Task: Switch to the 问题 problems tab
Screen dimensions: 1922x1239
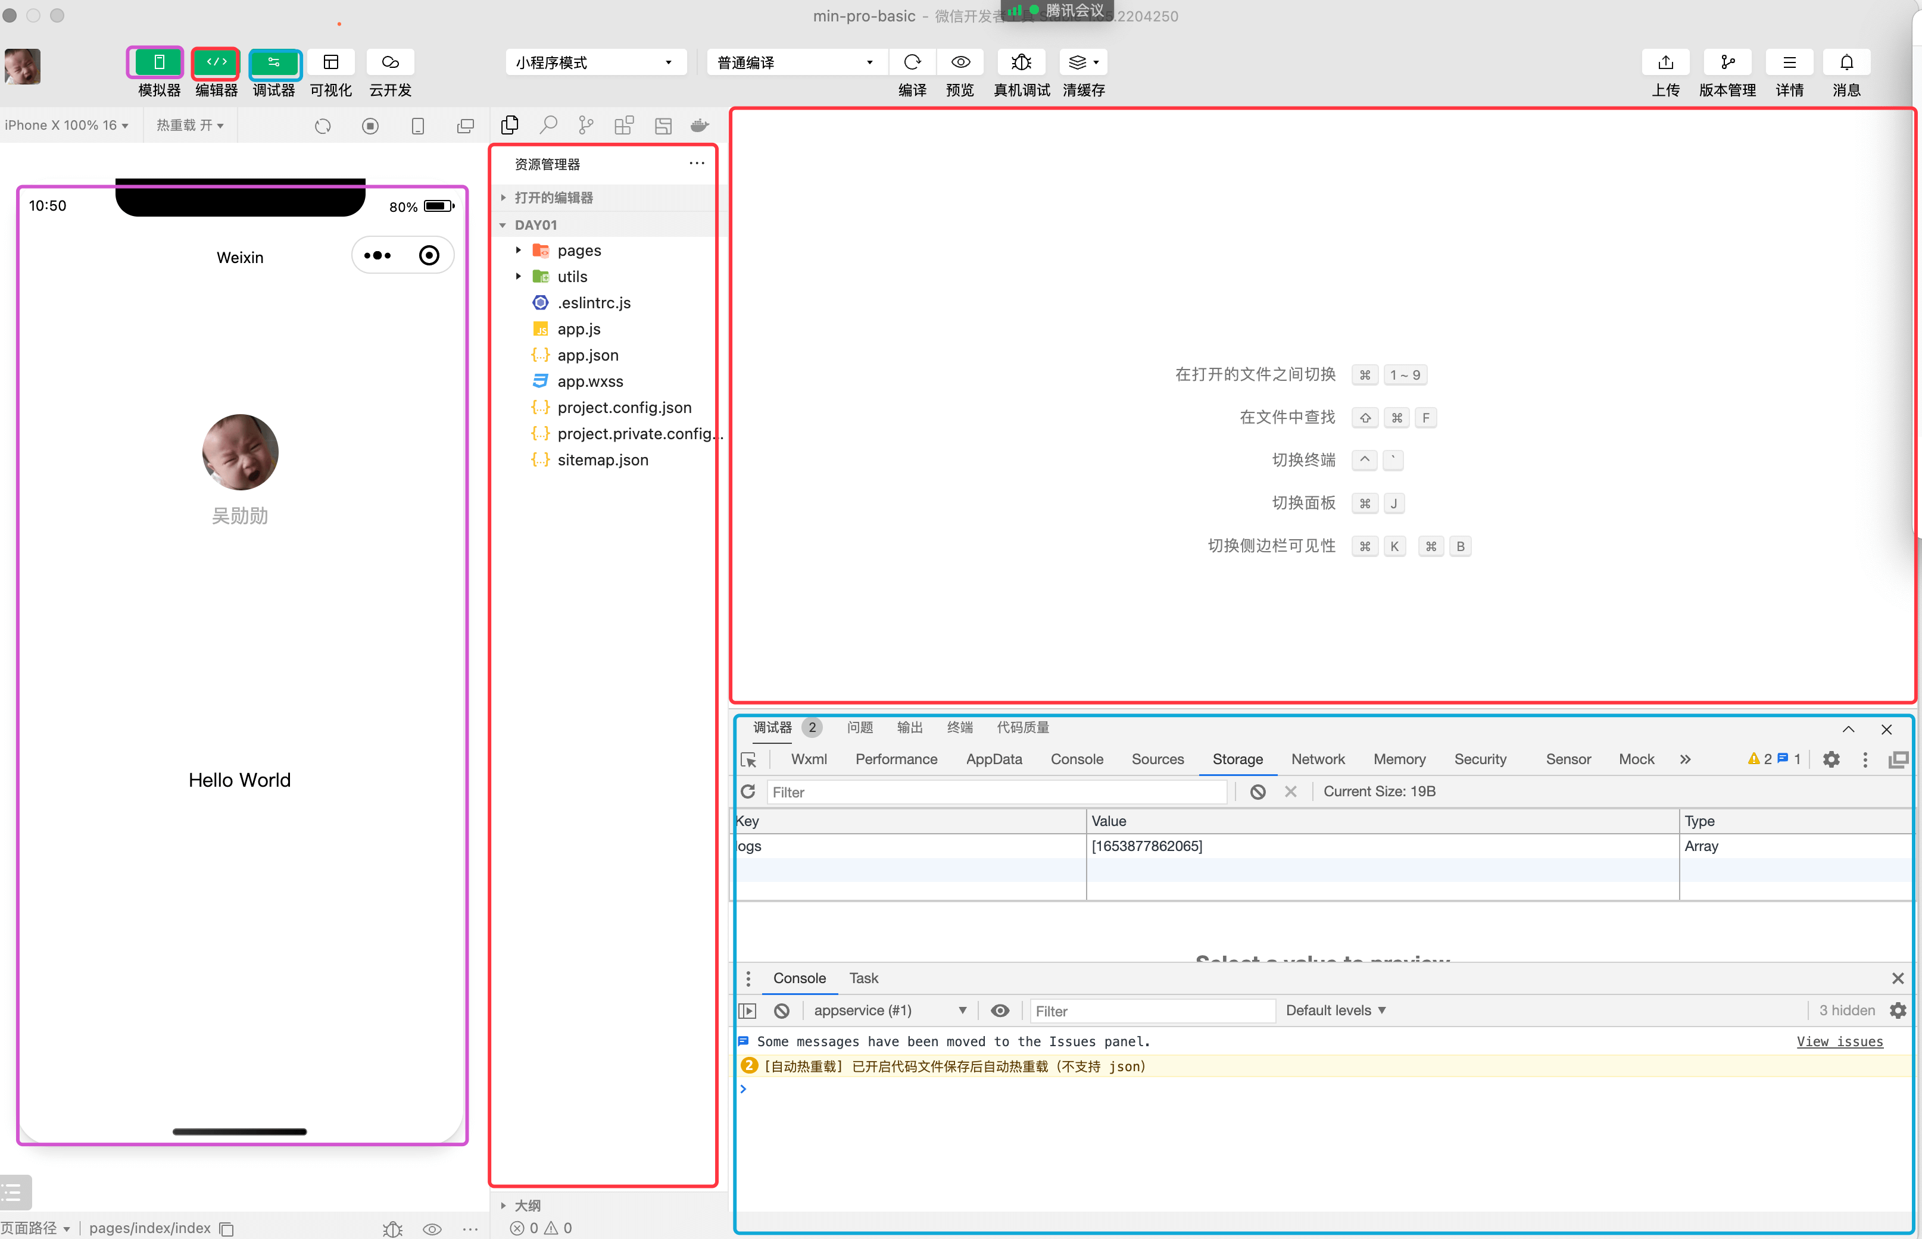Action: pos(860,727)
